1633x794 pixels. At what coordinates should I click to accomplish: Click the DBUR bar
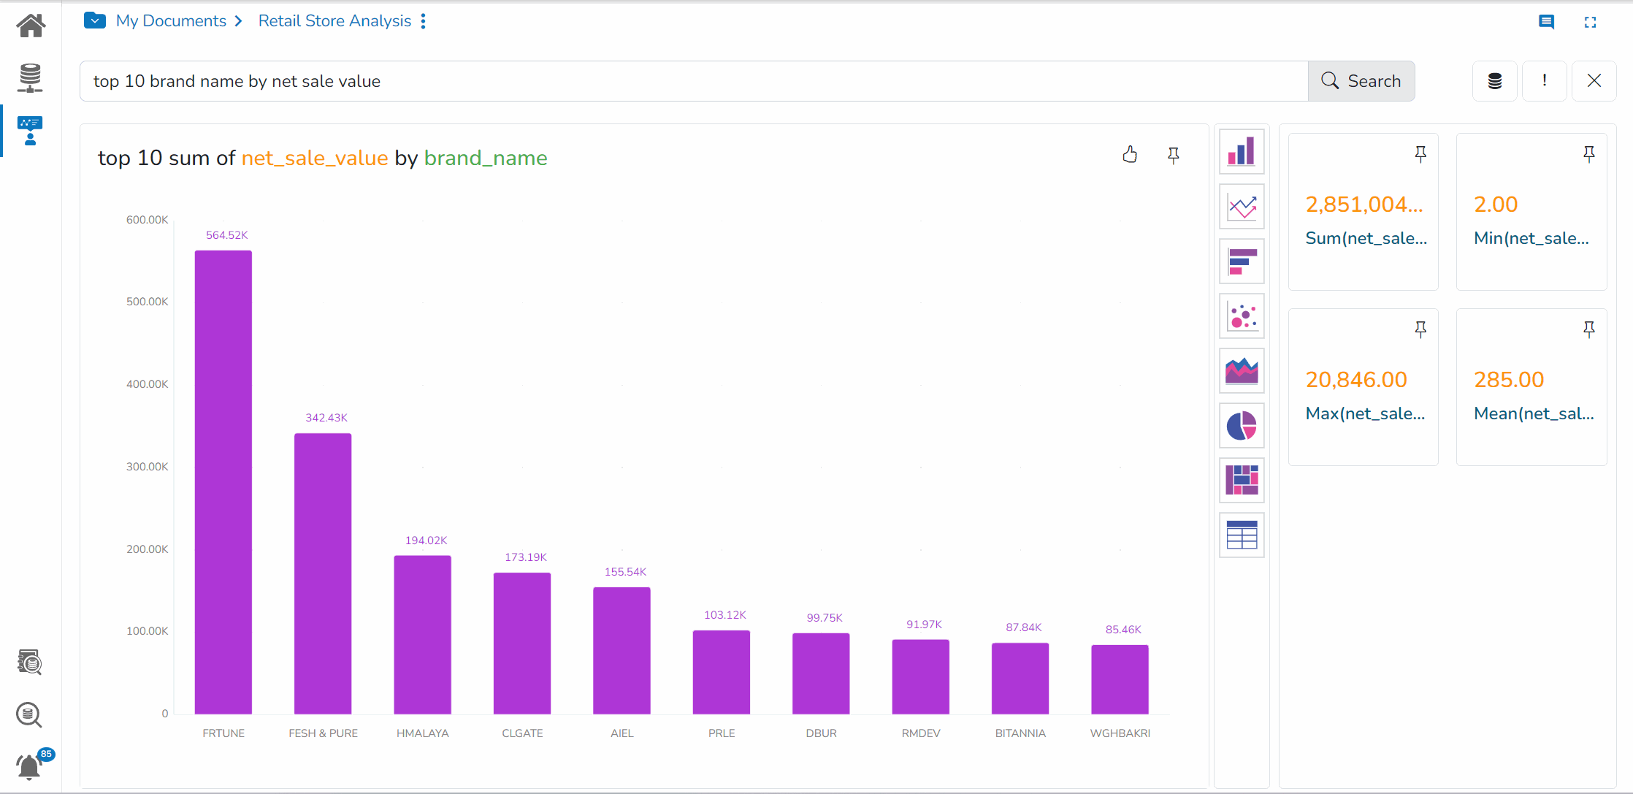pyautogui.click(x=821, y=673)
